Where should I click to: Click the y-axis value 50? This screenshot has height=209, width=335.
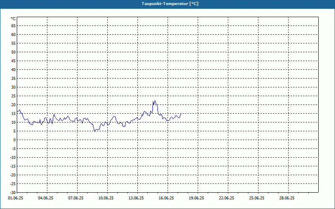(13, 52)
